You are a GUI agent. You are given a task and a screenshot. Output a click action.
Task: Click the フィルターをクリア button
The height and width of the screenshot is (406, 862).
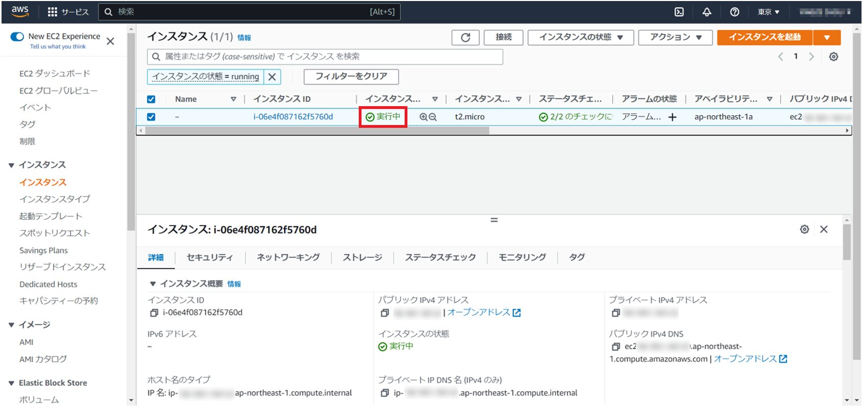351,77
